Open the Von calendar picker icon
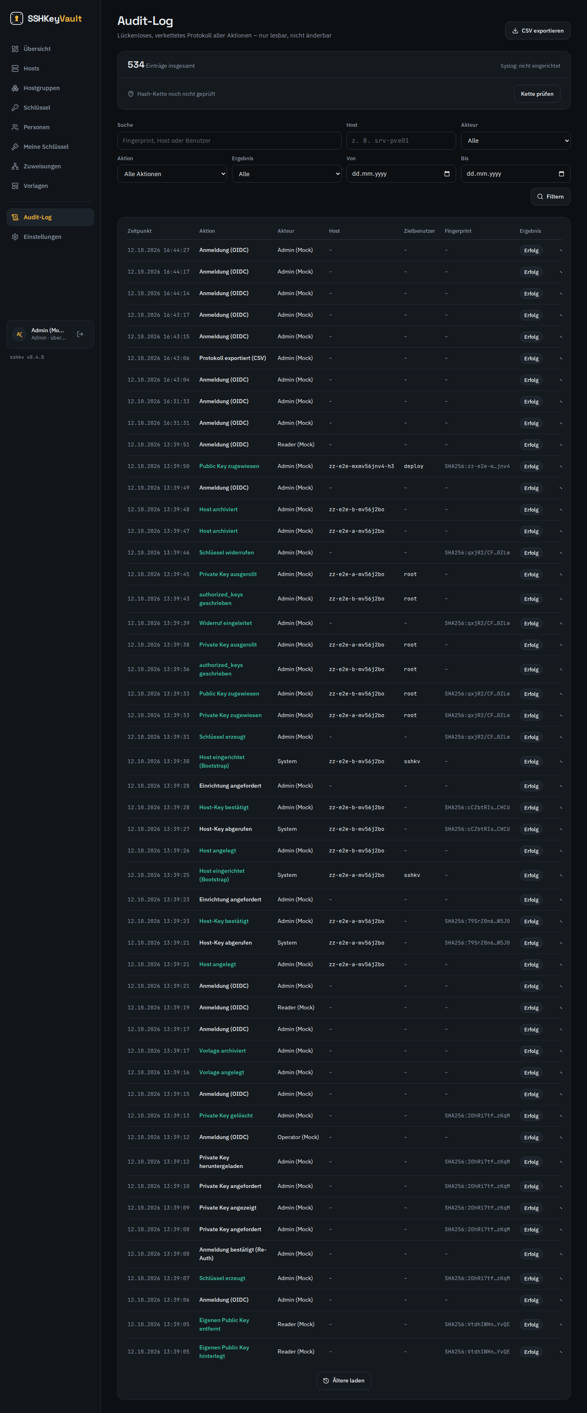The width and height of the screenshot is (587, 1413). pos(446,174)
